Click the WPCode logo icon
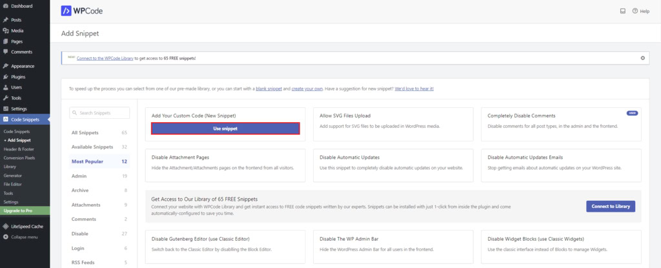 click(x=66, y=11)
